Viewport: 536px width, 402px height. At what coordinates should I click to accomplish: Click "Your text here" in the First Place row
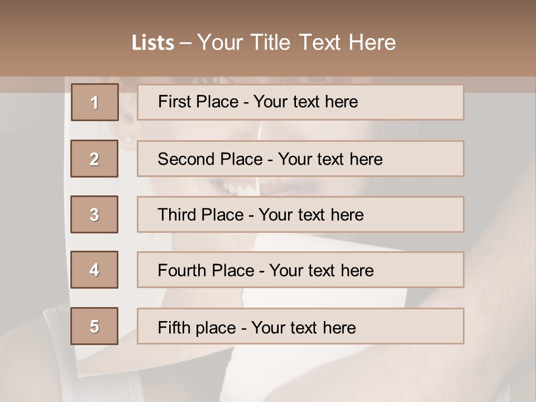pos(305,102)
